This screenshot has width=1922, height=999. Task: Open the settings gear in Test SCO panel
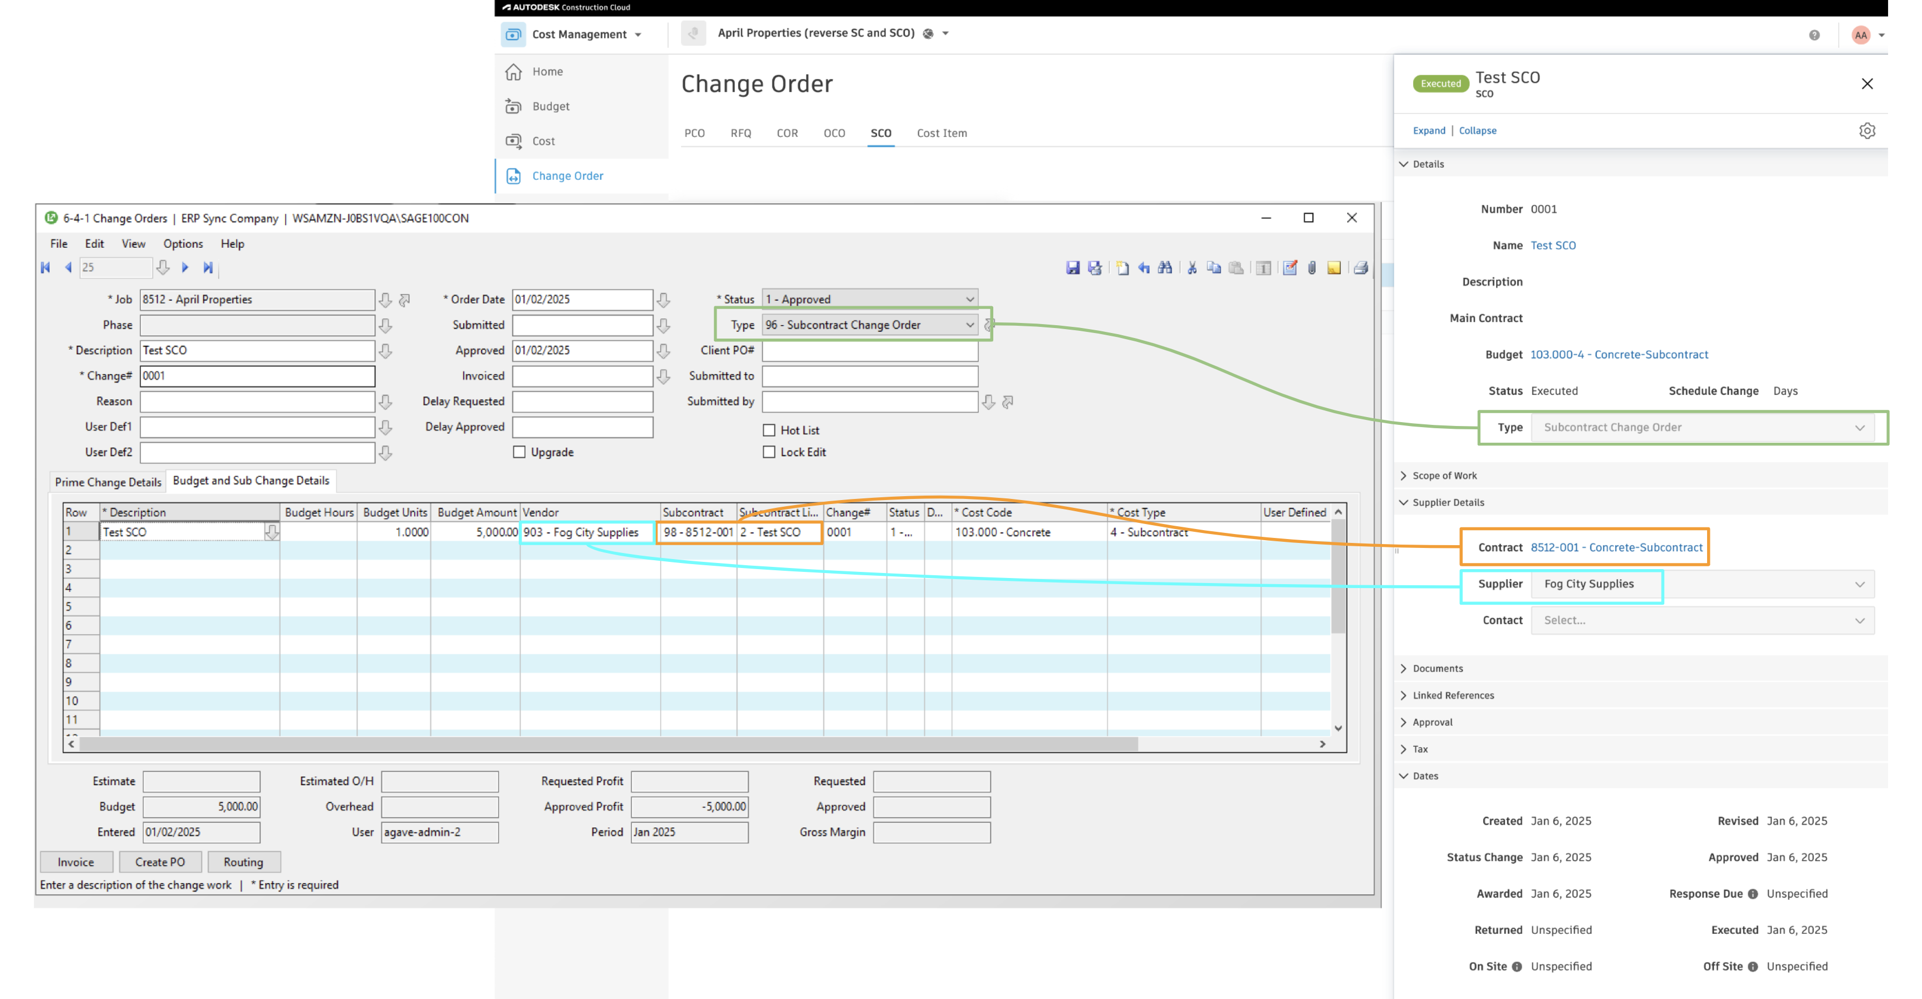tap(1867, 130)
